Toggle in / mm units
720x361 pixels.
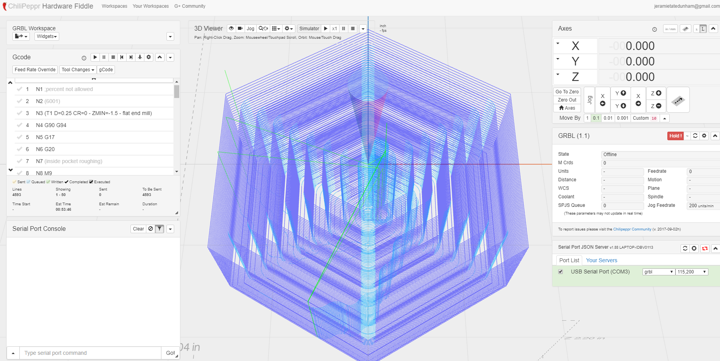(670, 29)
